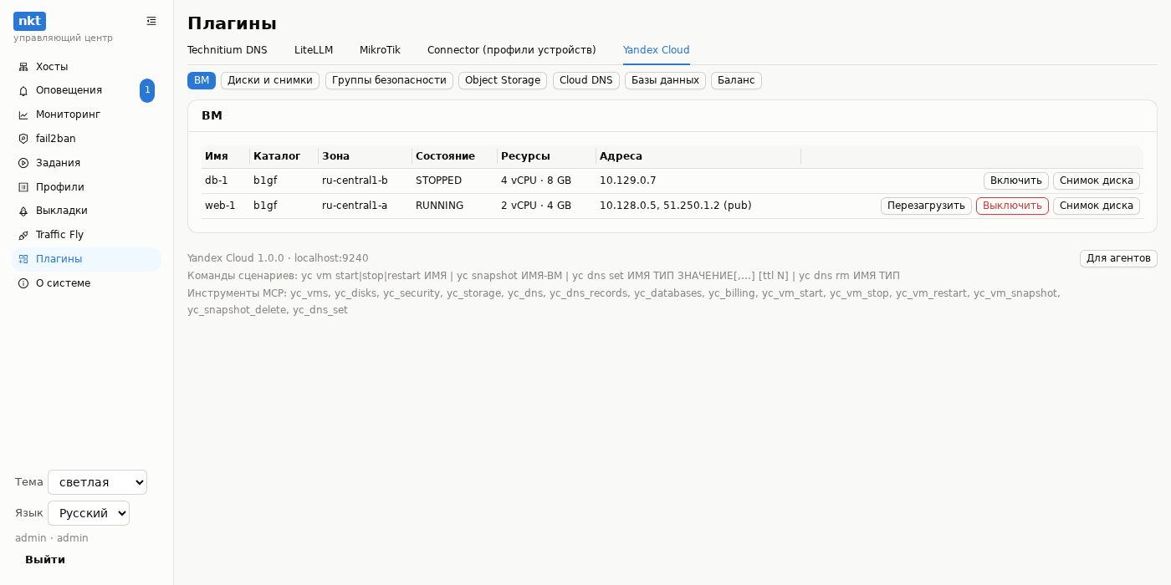Open the Object Storage section
The image size is (1171, 585).
click(503, 80)
